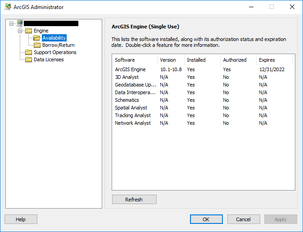The image size is (303, 232).
Task: Click the Version N/A cell for Network Analyst
Action: coord(164,123)
